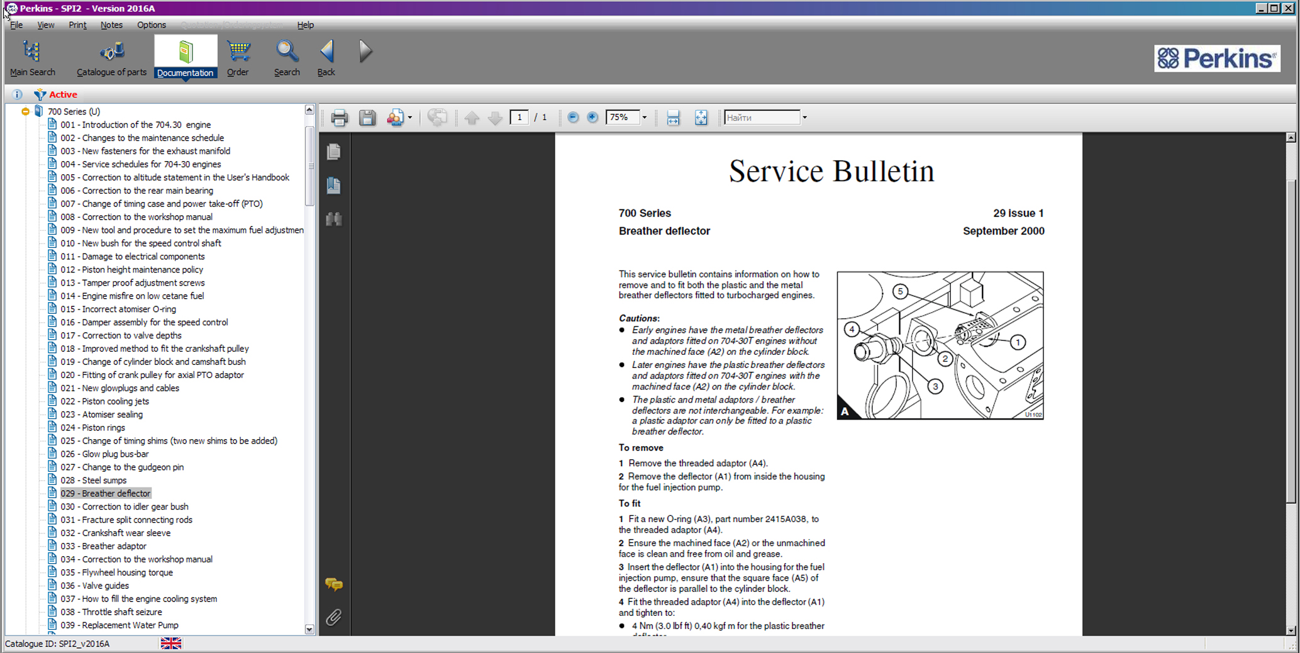Open the Main Search view
1300x653 pixels.
[32, 58]
